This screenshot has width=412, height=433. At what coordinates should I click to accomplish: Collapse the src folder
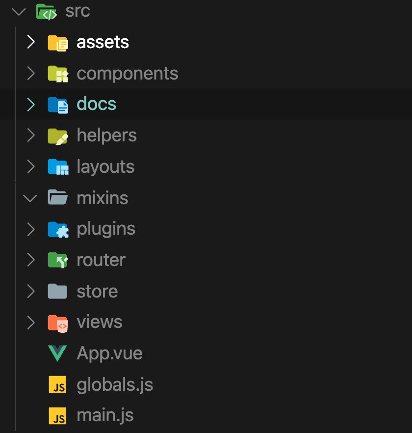pyautogui.click(x=18, y=12)
